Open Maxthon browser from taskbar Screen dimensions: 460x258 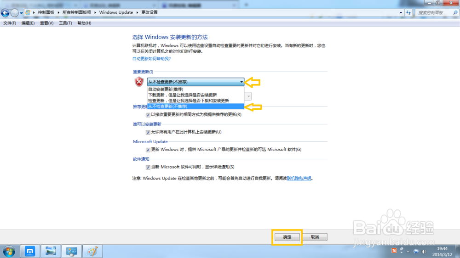point(29,251)
